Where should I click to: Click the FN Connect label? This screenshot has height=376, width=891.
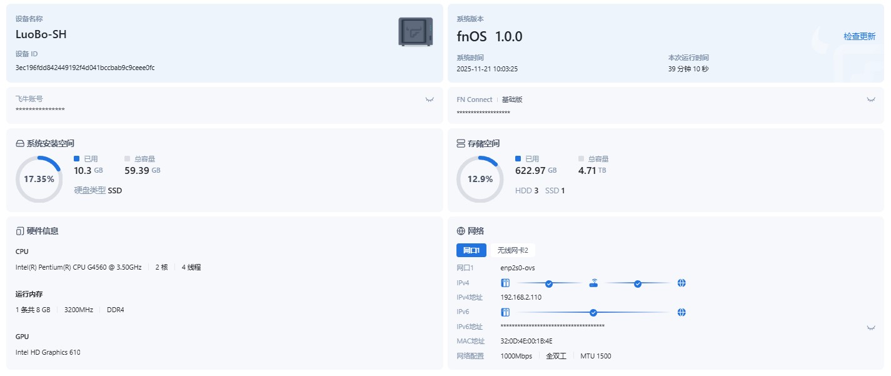(x=474, y=99)
